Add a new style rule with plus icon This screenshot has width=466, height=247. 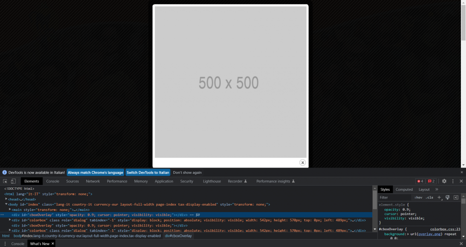[439, 198]
